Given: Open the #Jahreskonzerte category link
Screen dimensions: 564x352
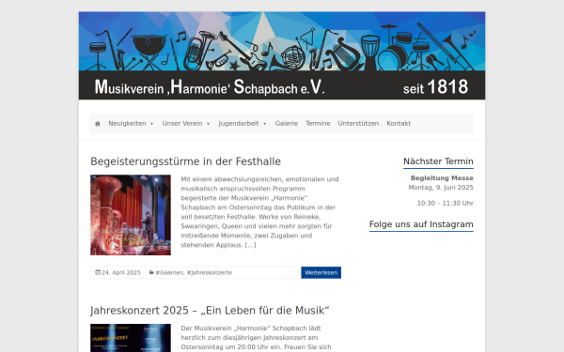Looking at the screenshot, I should pyautogui.click(x=210, y=272).
